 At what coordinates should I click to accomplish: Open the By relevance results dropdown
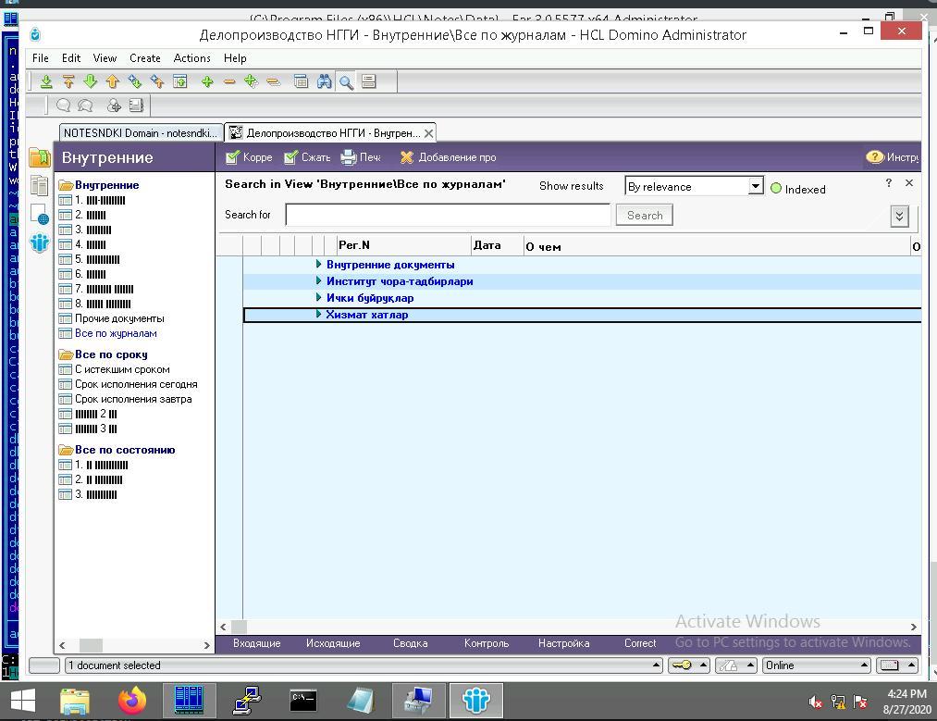point(756,187)
